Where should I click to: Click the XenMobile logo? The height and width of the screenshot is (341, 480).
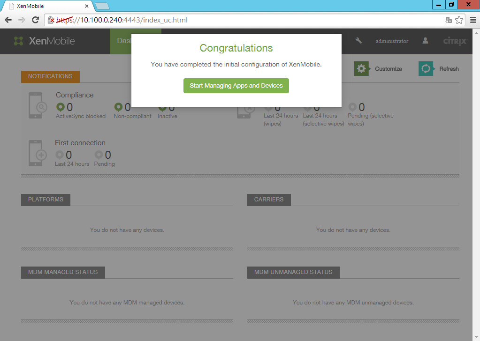pyautogui.click(x=44, y=41)
